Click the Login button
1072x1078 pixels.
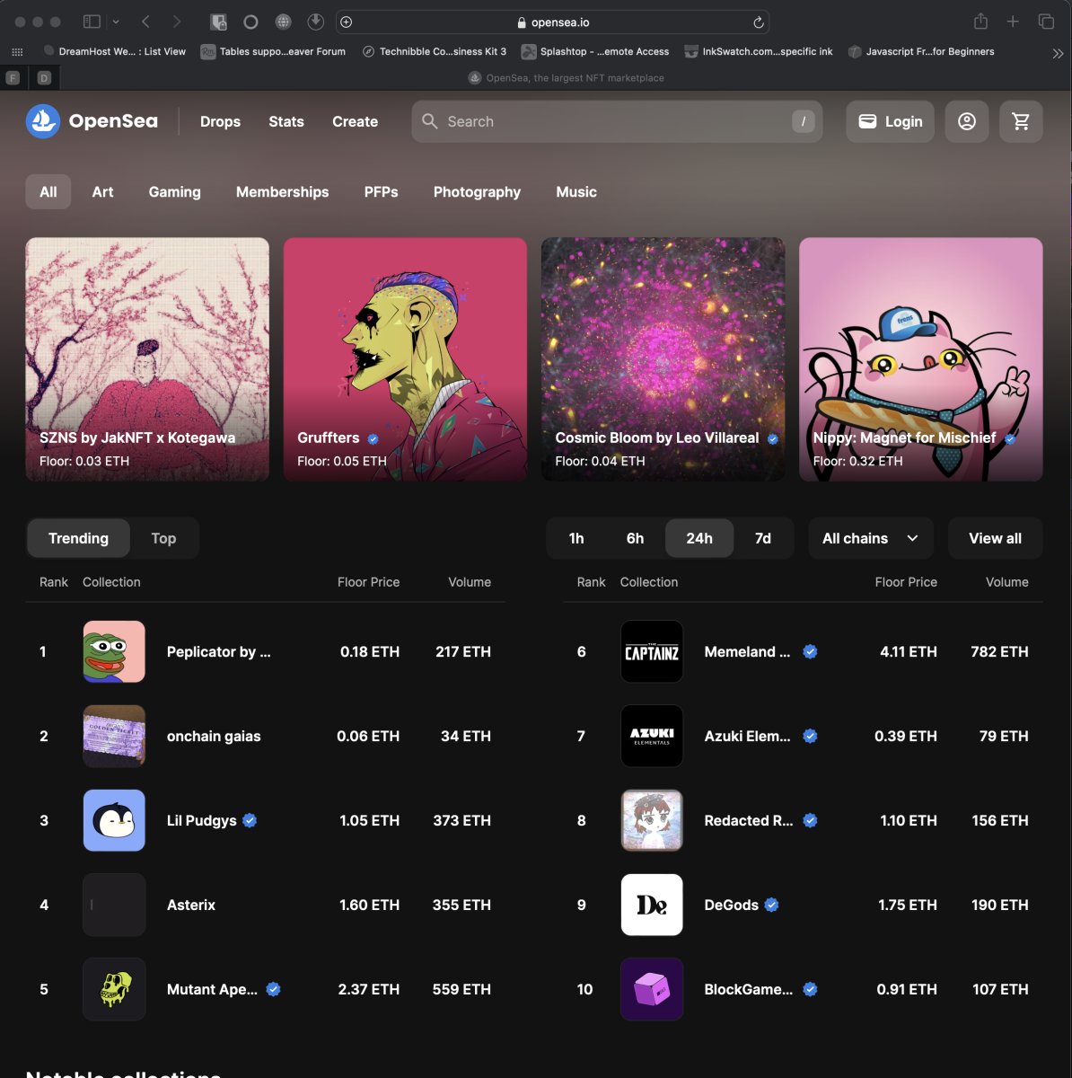(x=890, y=121)
